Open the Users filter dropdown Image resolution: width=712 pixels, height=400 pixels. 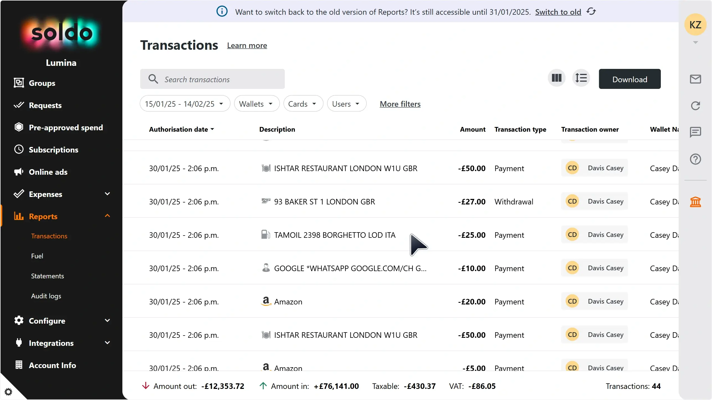[x=347, y=104]
